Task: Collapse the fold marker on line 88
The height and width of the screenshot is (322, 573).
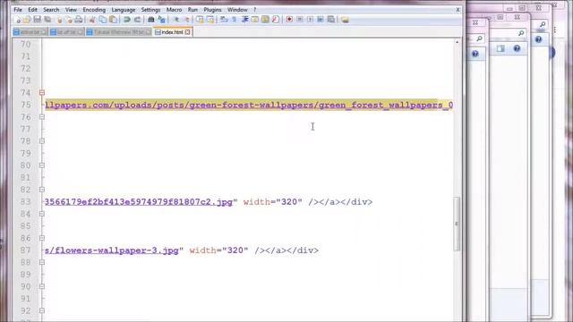Action: point(42,262)
